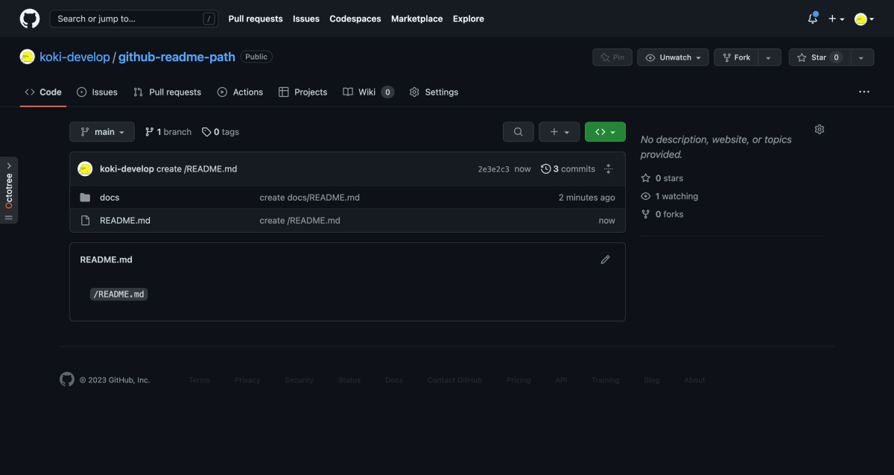
Task: Open Marketplace in the top navigation
Action: 416,19
